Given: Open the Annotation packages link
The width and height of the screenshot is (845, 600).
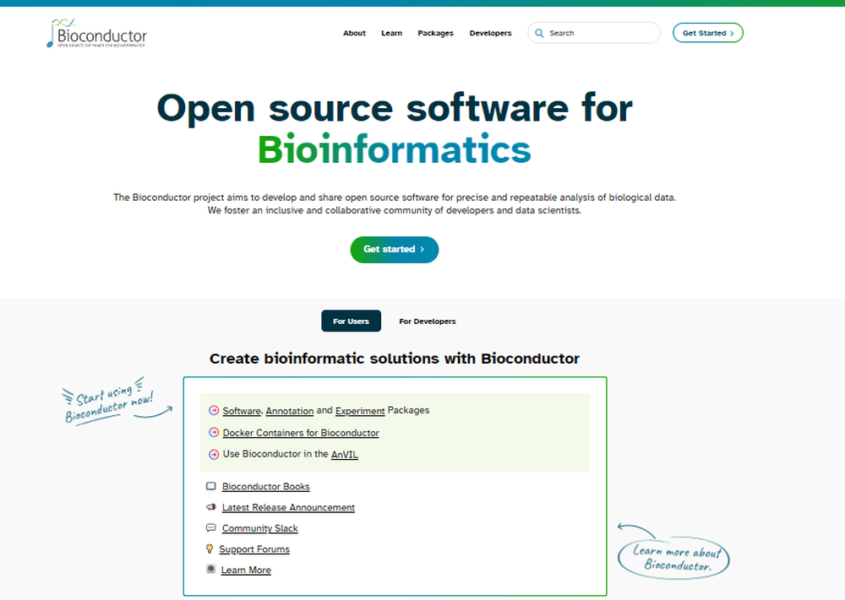Looking at the screenshot, I should pyautogui.click(x=289, y=411).
